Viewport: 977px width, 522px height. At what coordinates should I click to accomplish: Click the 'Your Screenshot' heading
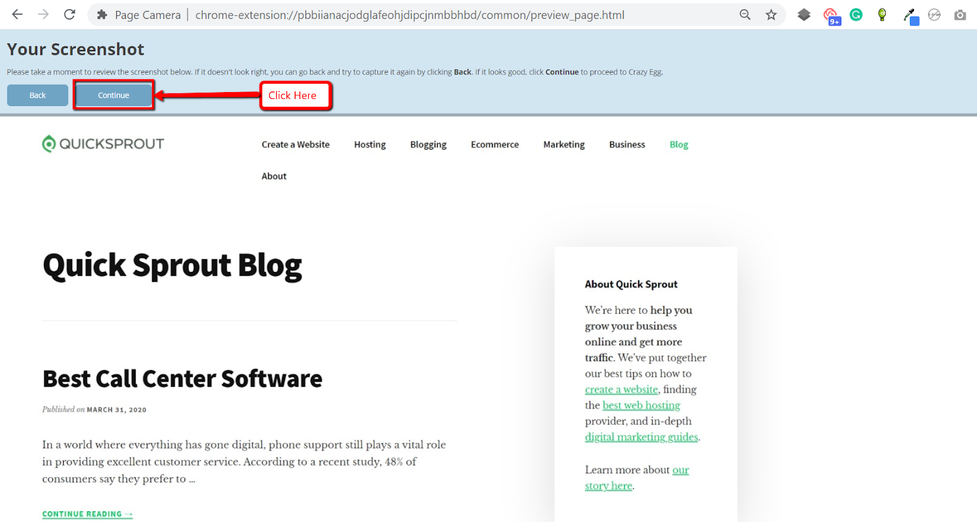tap(76, 49)
